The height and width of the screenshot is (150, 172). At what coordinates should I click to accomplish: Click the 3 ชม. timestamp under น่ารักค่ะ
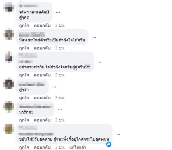[x=60, y=120]
